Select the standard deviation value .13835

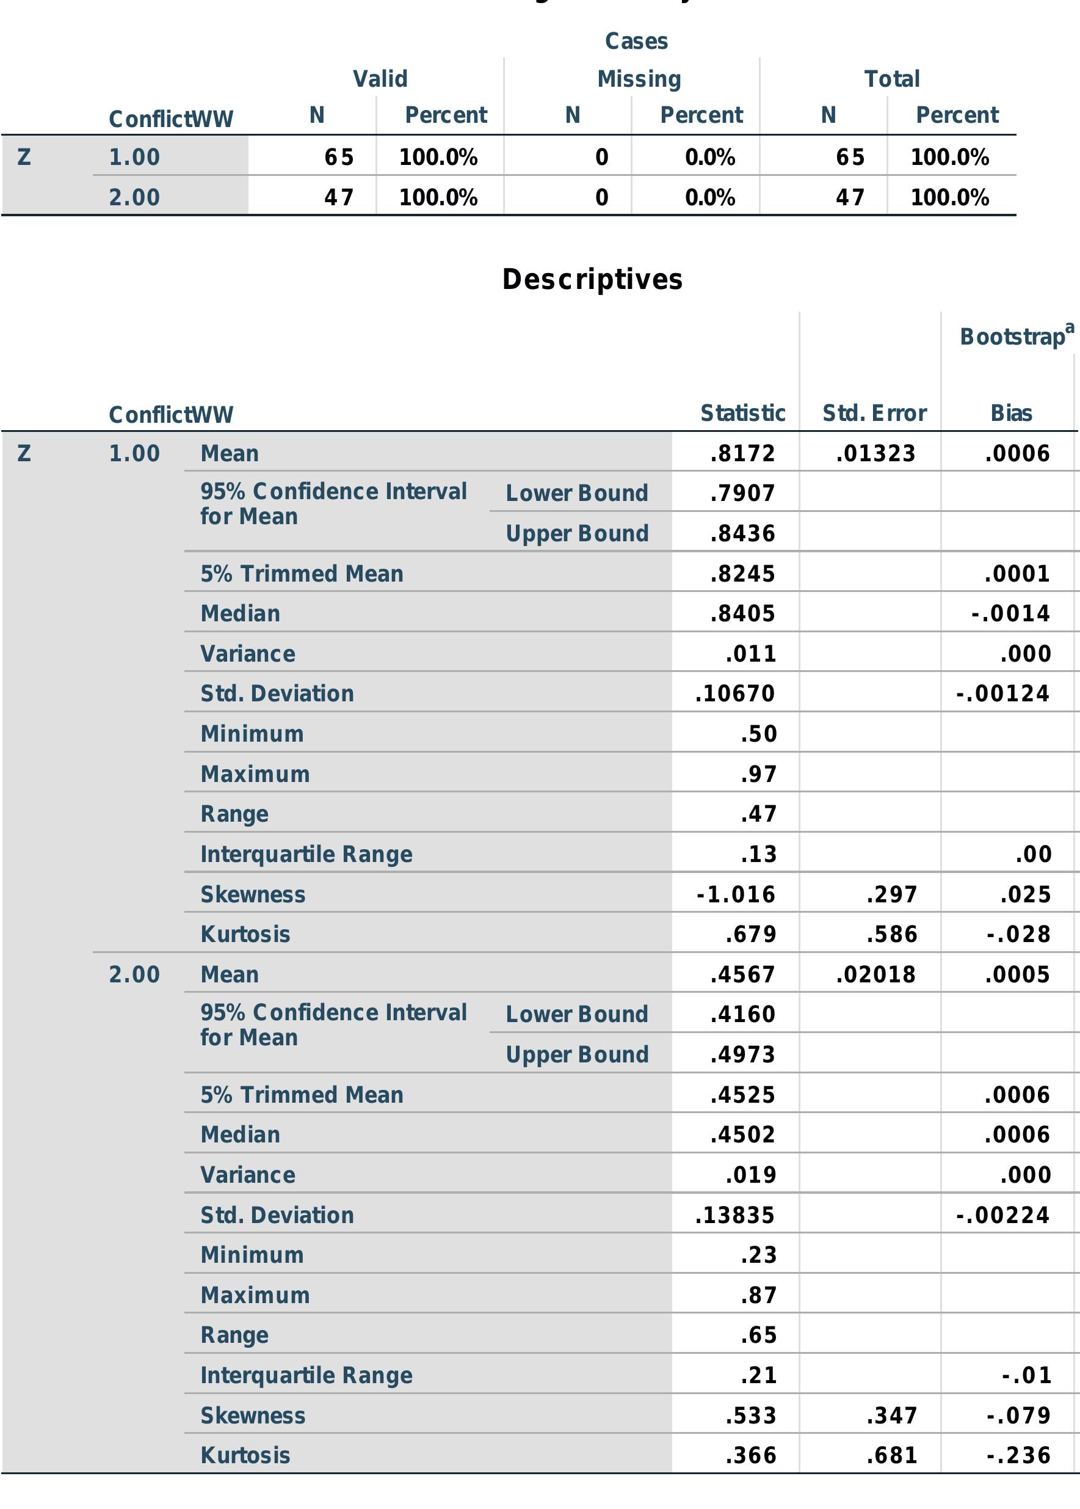click(x=734, y=1215)
